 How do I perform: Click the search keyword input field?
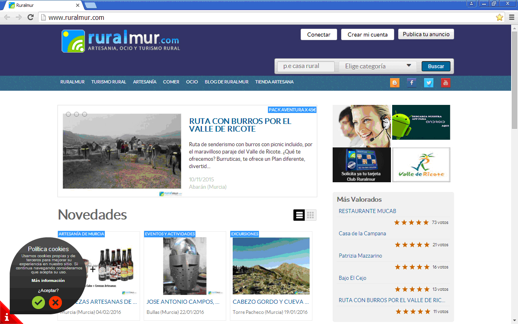coord(306,66)
